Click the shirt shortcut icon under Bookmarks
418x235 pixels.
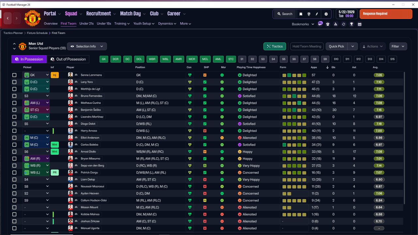click(x=328, y=24)
